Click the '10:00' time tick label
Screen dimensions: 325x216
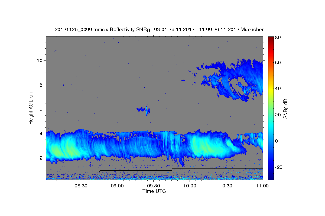click(x=190, y=186)
